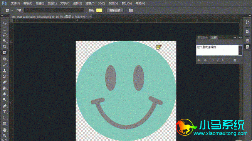Select the Hand tool
The image size is (252, 141).
coord(5,130)
